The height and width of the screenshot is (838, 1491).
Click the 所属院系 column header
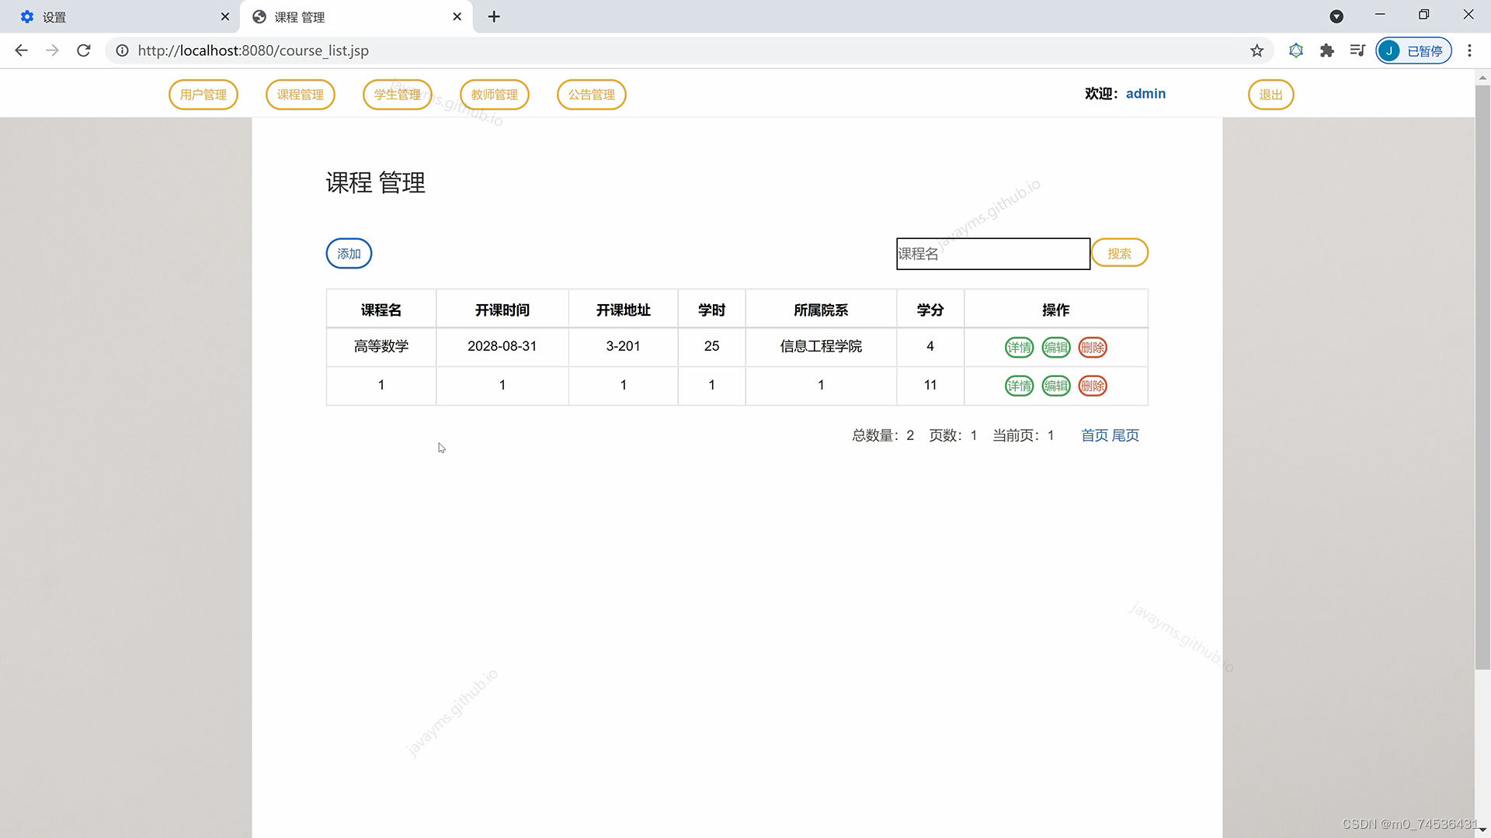click(821, 310)
